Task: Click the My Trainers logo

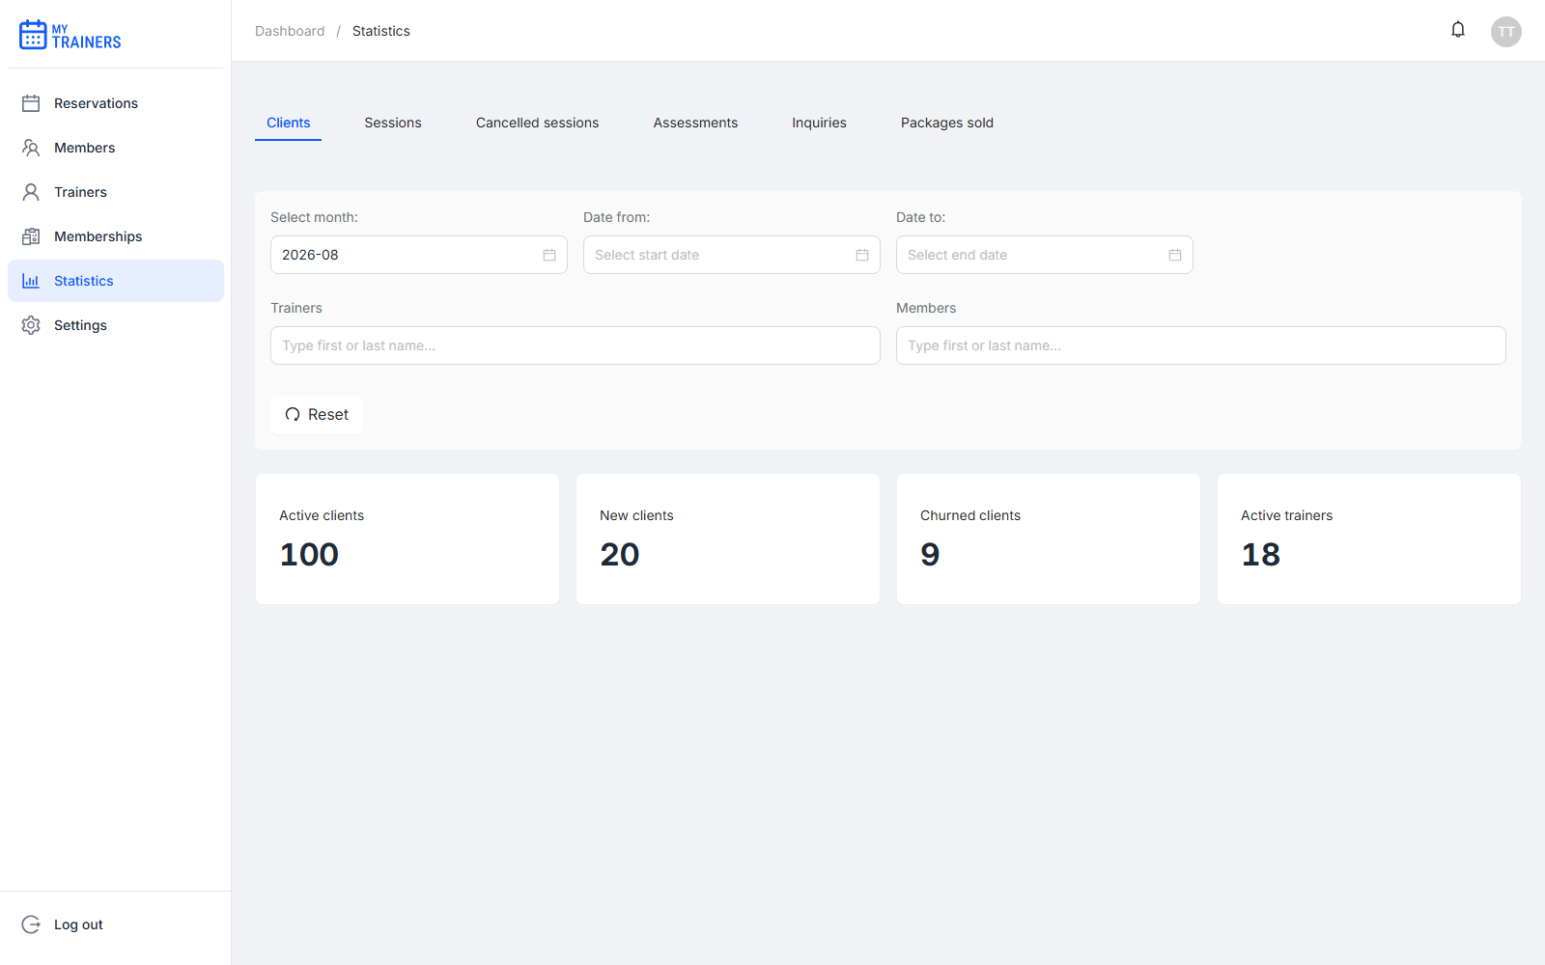Action: [70, 36]
